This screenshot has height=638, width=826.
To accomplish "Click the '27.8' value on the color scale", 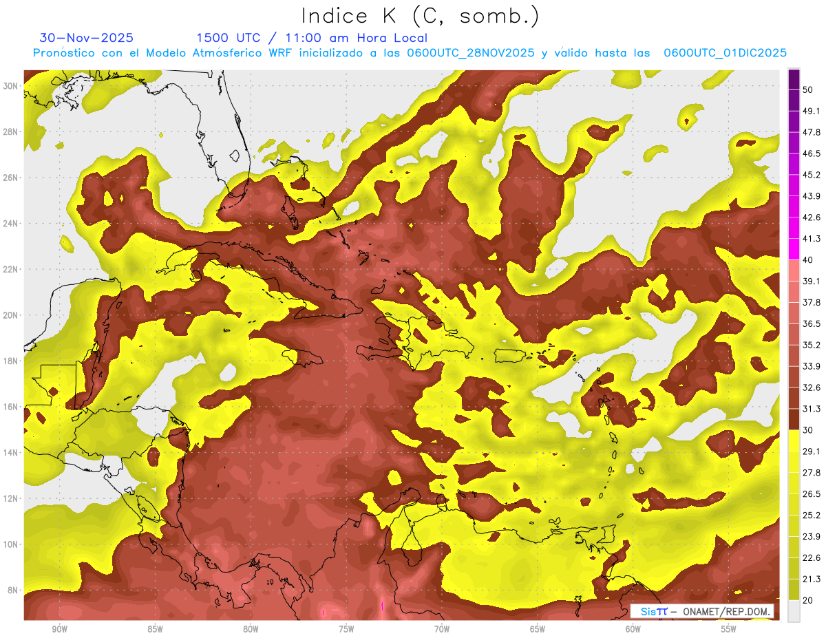I will point(812,473).
